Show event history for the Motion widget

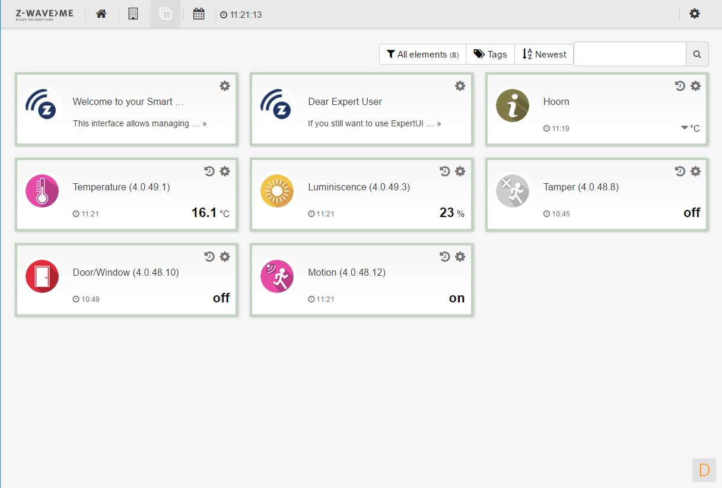(445, 257)
